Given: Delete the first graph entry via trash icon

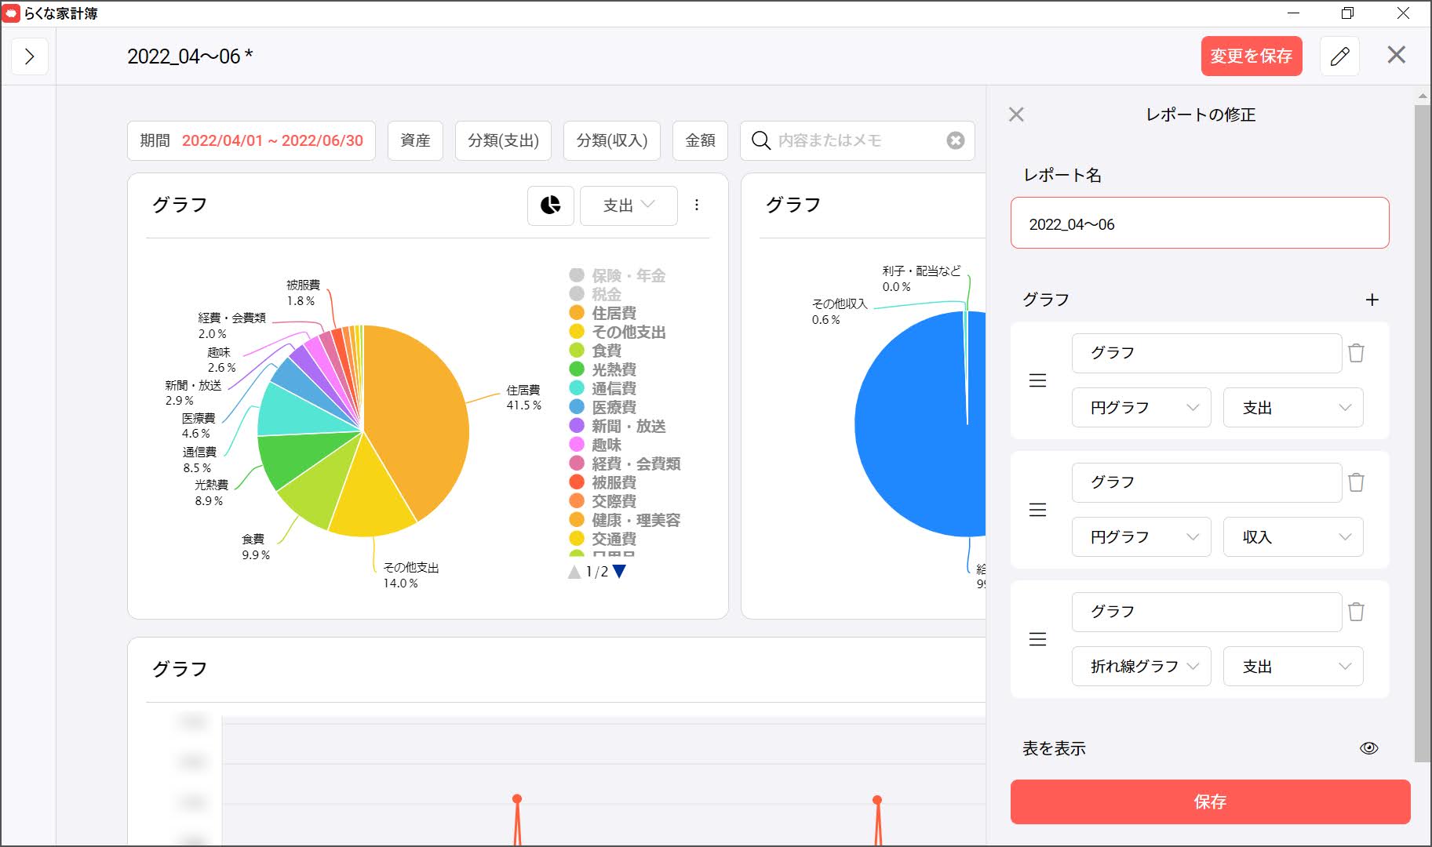Looking at the screenshot, I should tap(1356, 353).
